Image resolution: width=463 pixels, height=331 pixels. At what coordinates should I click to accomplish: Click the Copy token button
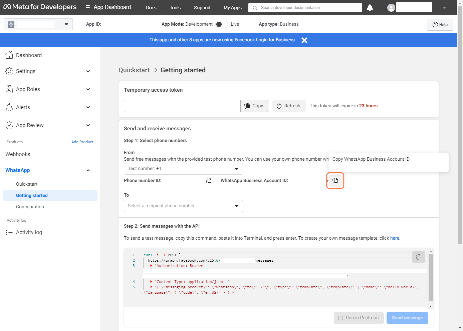[254, 106]
